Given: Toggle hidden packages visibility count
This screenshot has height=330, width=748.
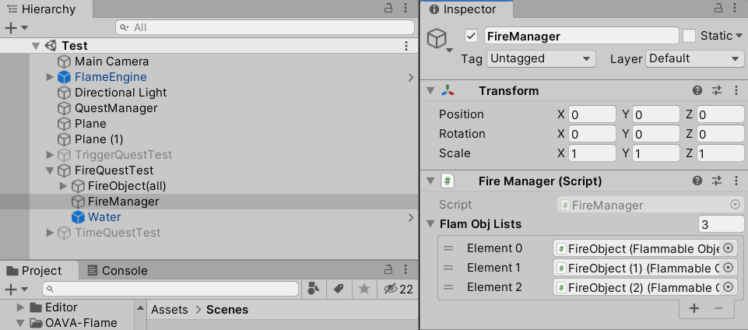Looking at the screenshot, I should pyautogui.click(x=398, y=289).
